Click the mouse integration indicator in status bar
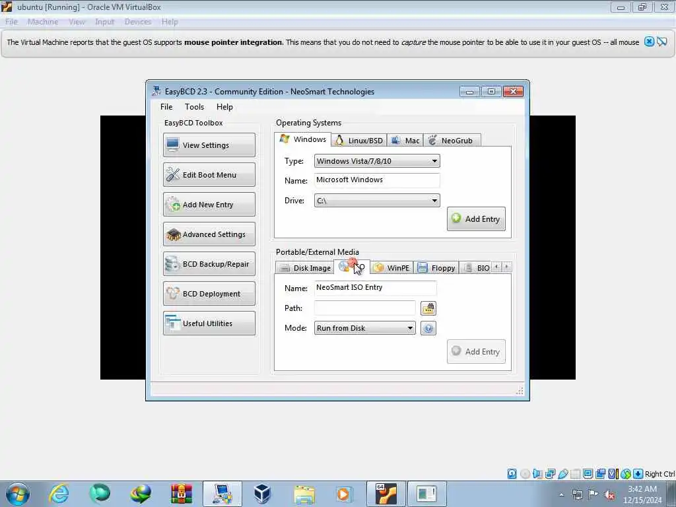The width and height of the screenshot is (676, 507). click(626, 474)
